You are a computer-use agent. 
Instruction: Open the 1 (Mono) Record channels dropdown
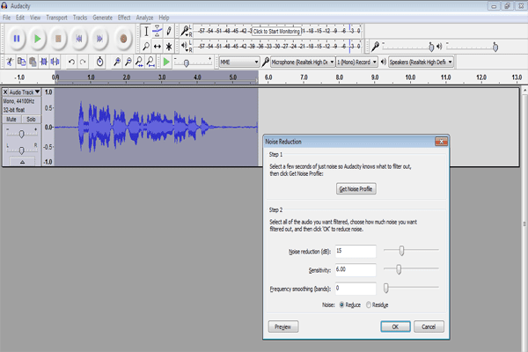[x=357, y=62]
